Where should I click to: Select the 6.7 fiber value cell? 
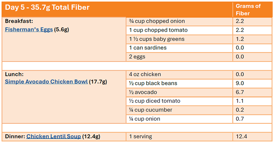[x=240, y=92]
